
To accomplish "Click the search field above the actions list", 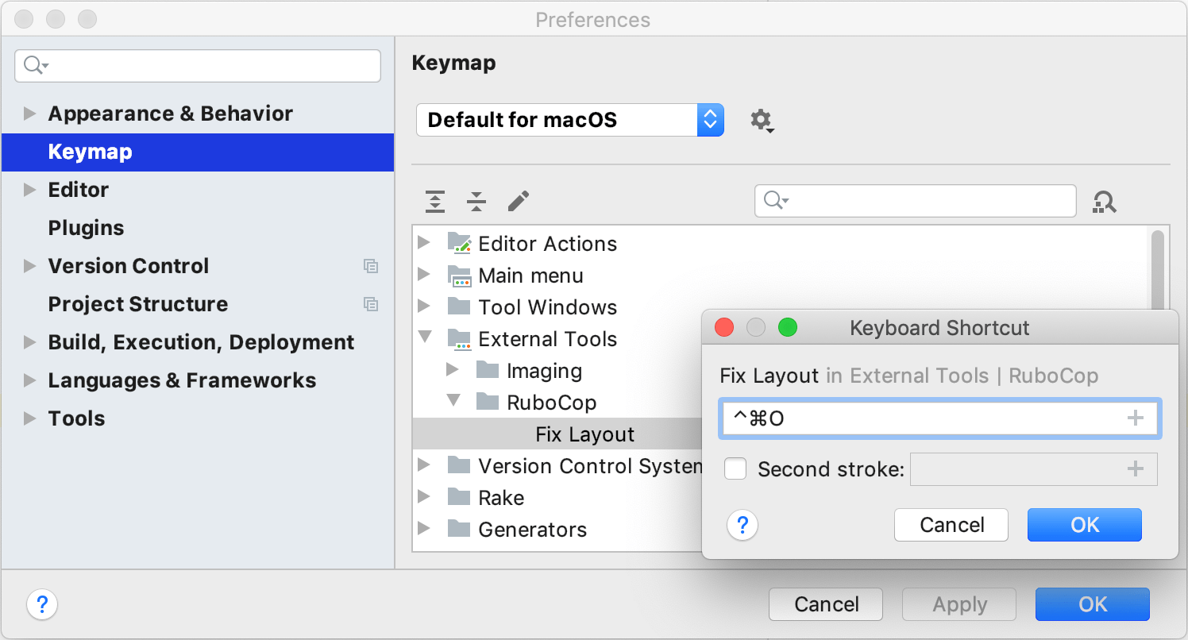I will 913,201.
